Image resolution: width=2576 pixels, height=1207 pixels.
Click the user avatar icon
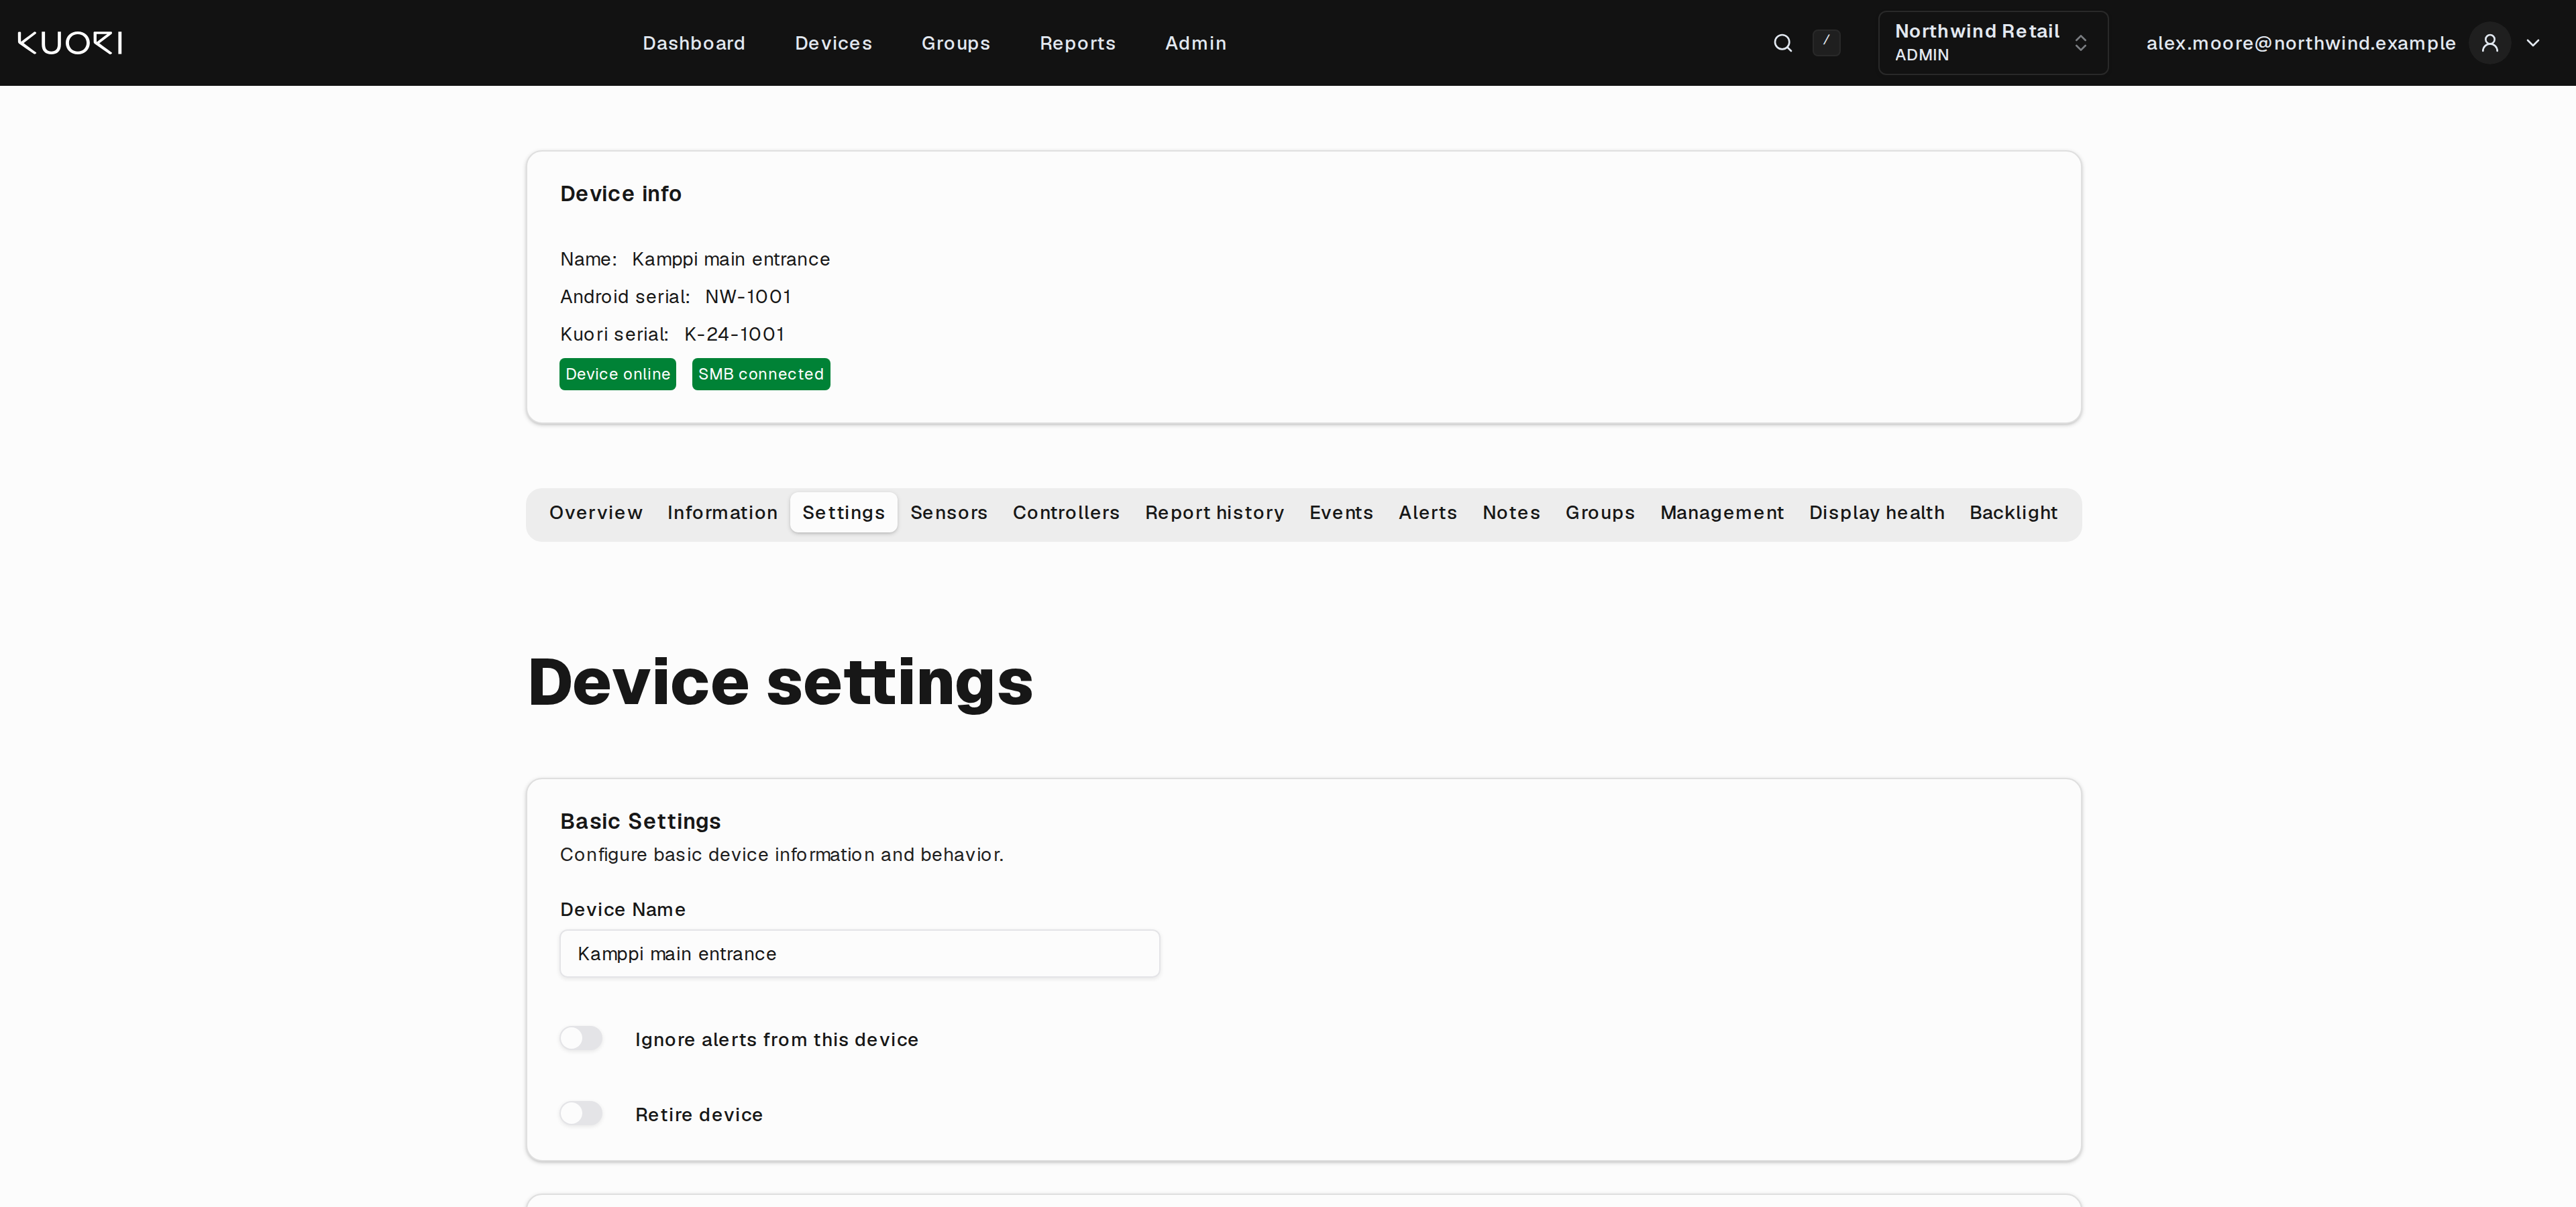tap(2490, 43)
